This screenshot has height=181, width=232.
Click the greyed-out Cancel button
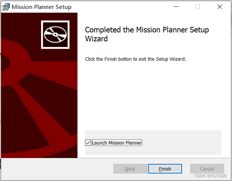[x=207, y=169]
